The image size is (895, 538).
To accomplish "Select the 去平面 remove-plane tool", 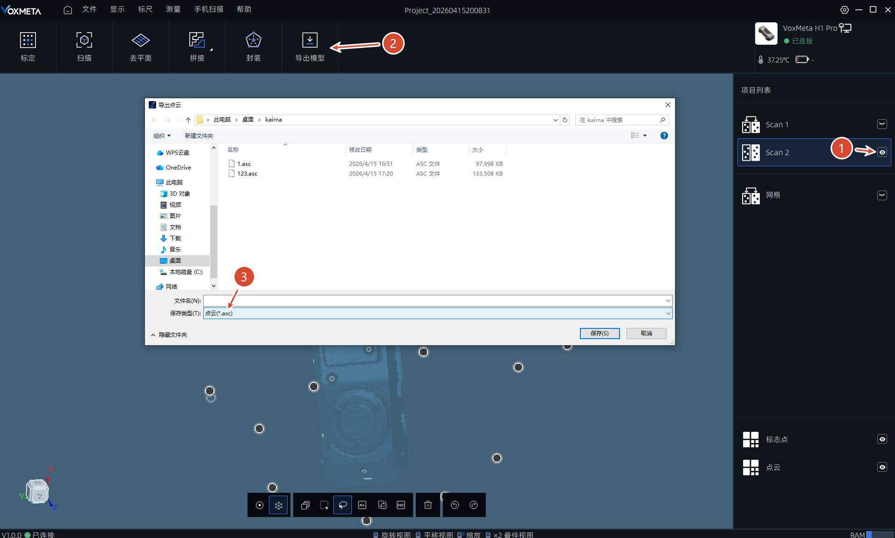I will (140, 46).
